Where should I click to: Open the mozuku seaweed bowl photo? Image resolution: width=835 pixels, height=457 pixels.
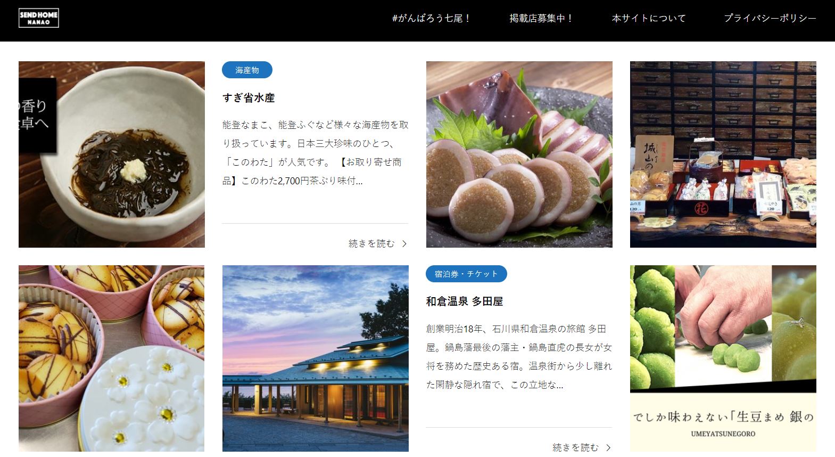coord(112,154)
